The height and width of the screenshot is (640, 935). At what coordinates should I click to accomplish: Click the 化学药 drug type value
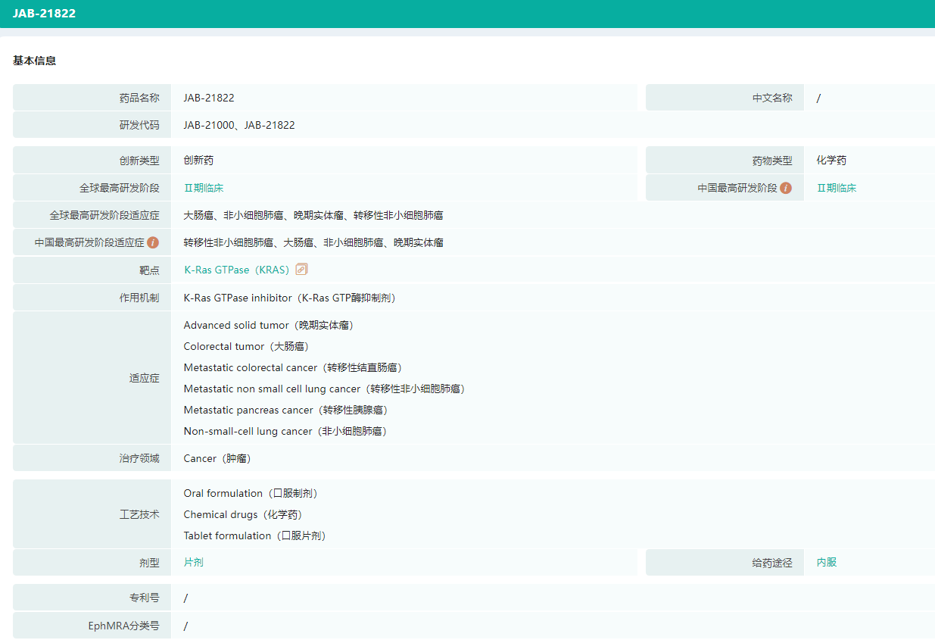point(831,161)
